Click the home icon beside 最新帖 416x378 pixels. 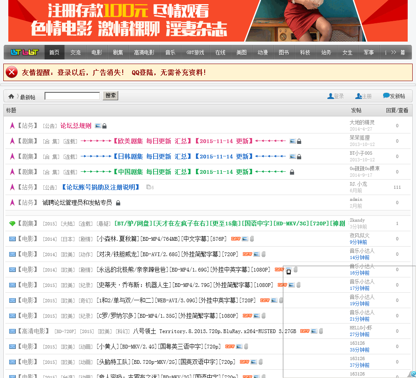11,96
